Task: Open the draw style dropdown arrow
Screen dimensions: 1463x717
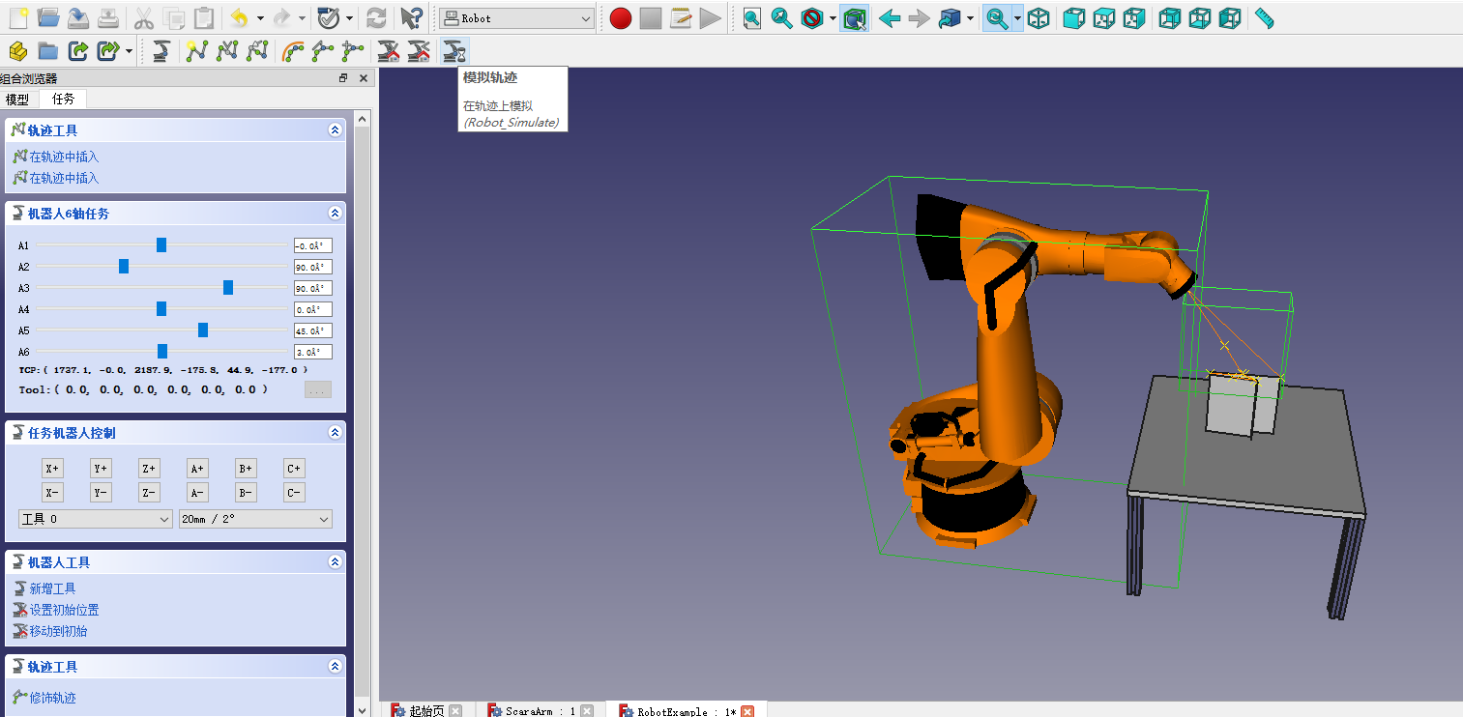Action: (833, 18)
